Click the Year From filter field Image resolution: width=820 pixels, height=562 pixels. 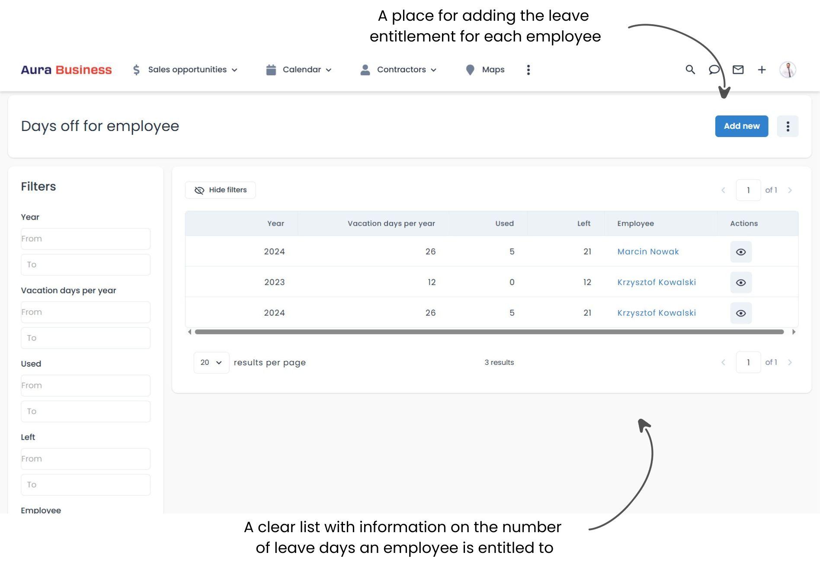click(86, 239)
